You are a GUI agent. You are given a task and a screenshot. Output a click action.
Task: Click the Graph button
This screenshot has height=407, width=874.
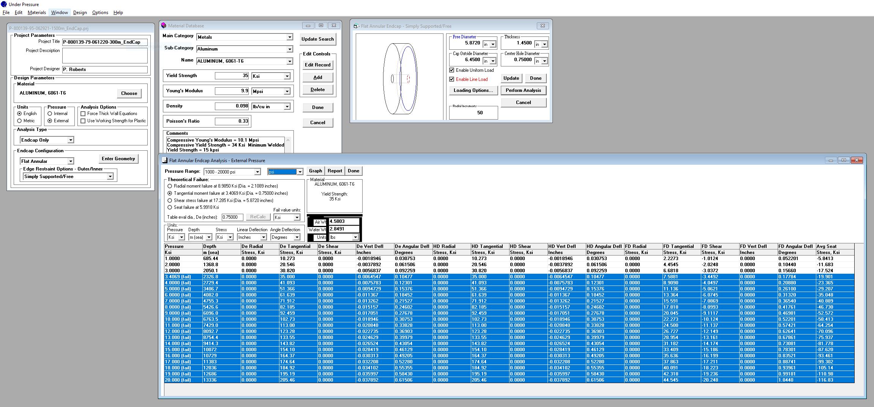(316, 171)
